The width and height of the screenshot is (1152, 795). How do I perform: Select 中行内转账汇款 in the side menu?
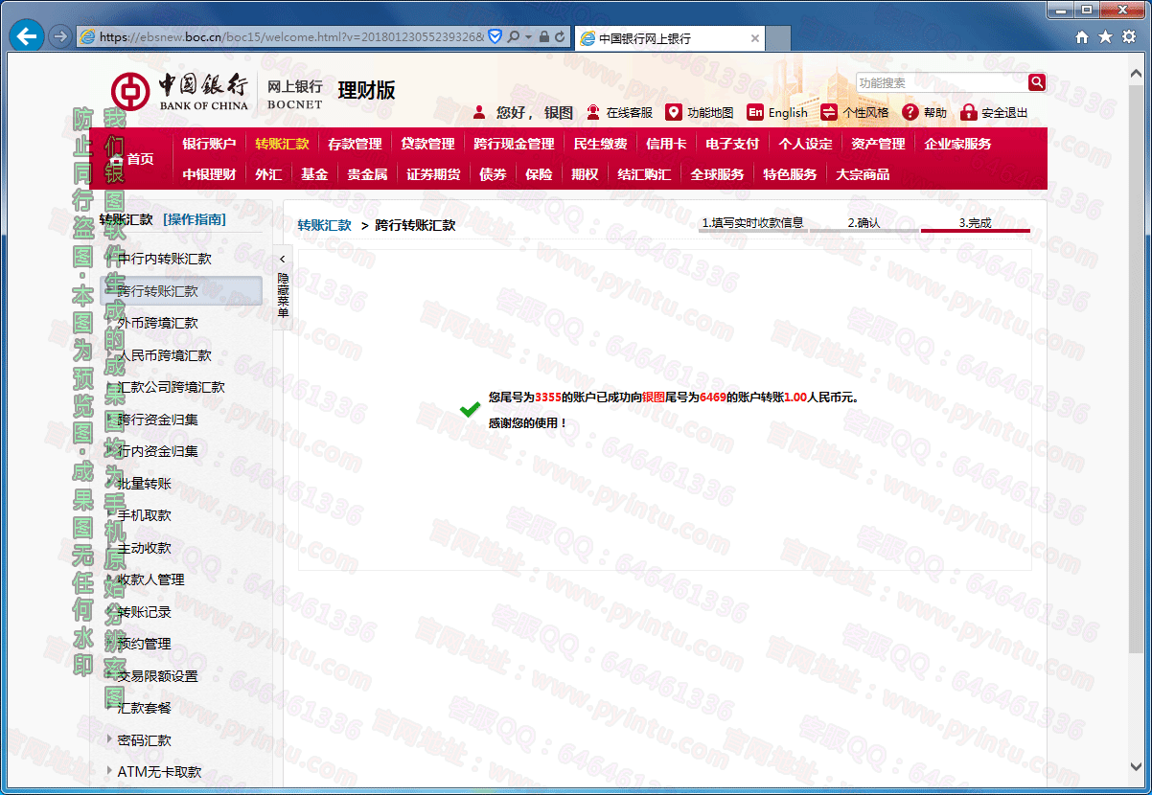coord(165,259)
